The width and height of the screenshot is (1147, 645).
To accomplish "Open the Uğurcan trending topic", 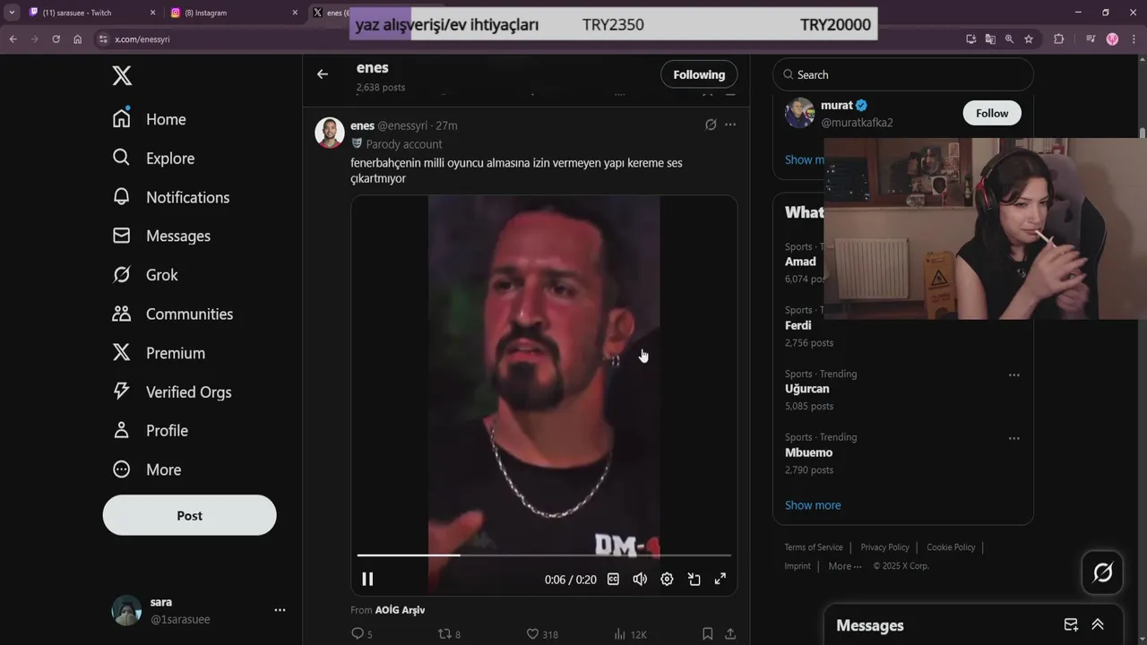I will [806, 389].
